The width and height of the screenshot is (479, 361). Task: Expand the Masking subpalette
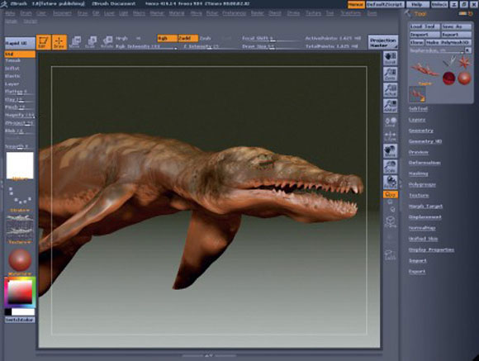click(x=418, y=173)
